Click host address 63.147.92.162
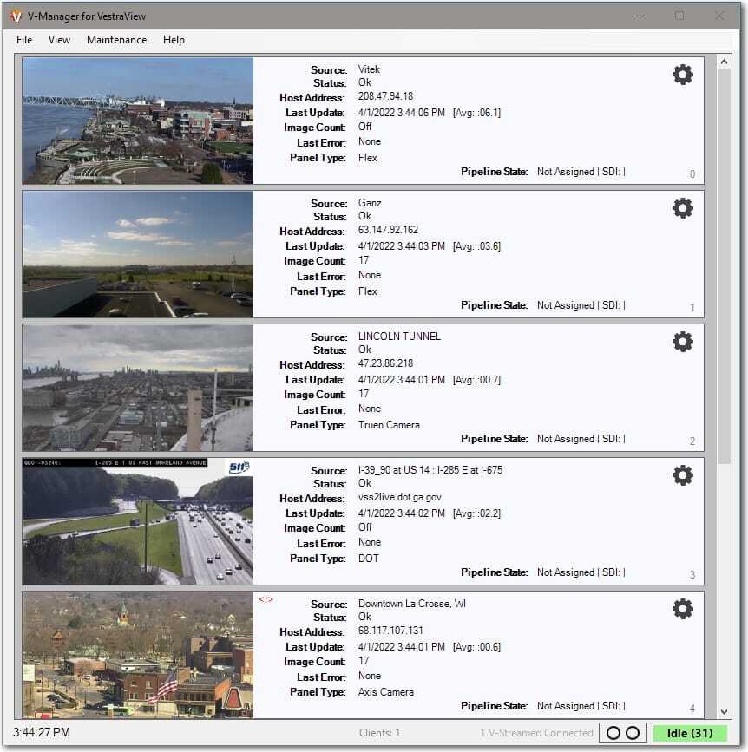 (x=388, y=230)
